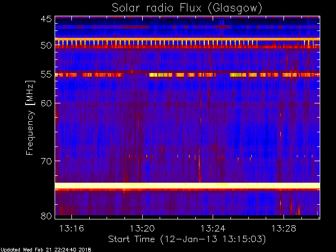Click the 55 frequency axis label
This screenshot has width=336, height=252.
coord(46,75)
